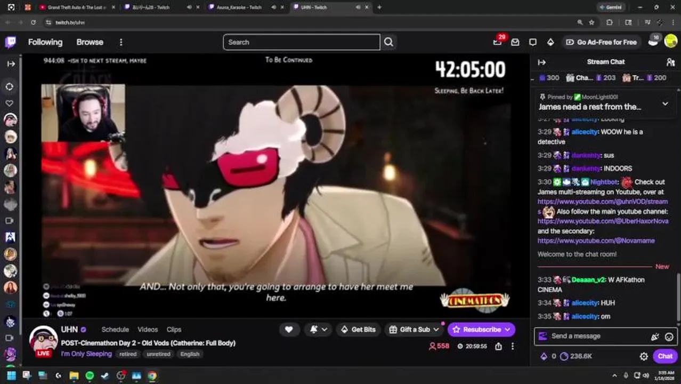Open Spotify from the taskbar
Image resolution: width=681 pixels, height=384 pixels.
coord(90,375)
